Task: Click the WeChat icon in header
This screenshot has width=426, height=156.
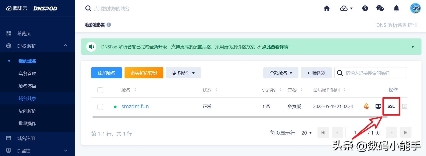Action: 380,8
